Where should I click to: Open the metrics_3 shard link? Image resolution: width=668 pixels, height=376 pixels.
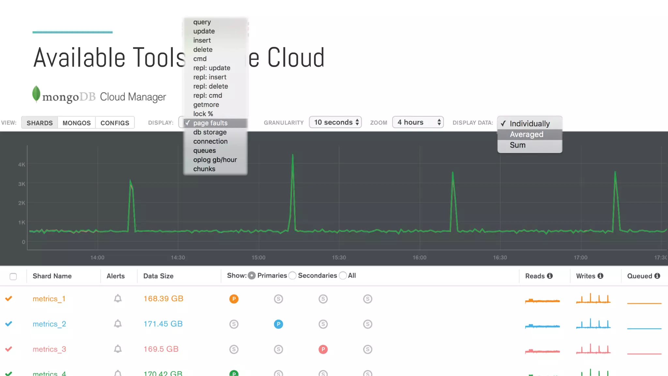49,349
